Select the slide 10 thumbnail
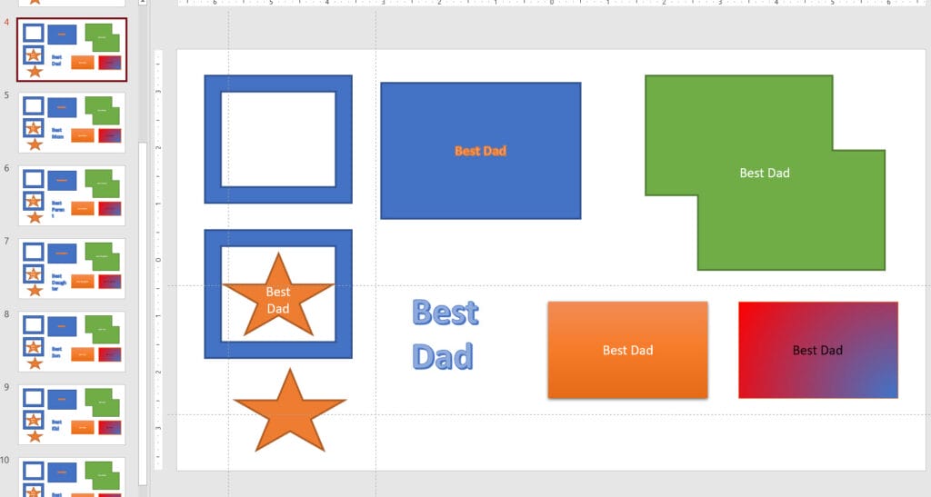The height and width of the screenshot is (497, 931). [72, 477]
